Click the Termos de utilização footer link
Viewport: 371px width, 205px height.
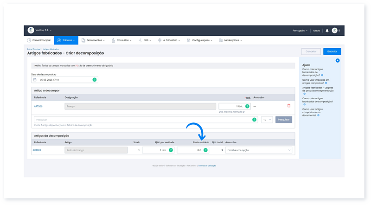click(207, 166)
